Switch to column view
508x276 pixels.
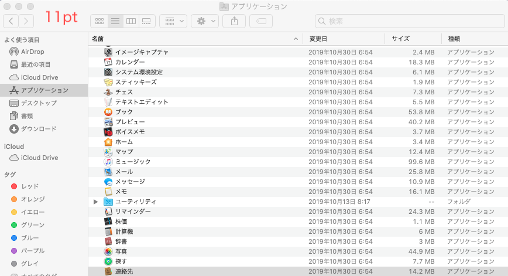(131, 22)
